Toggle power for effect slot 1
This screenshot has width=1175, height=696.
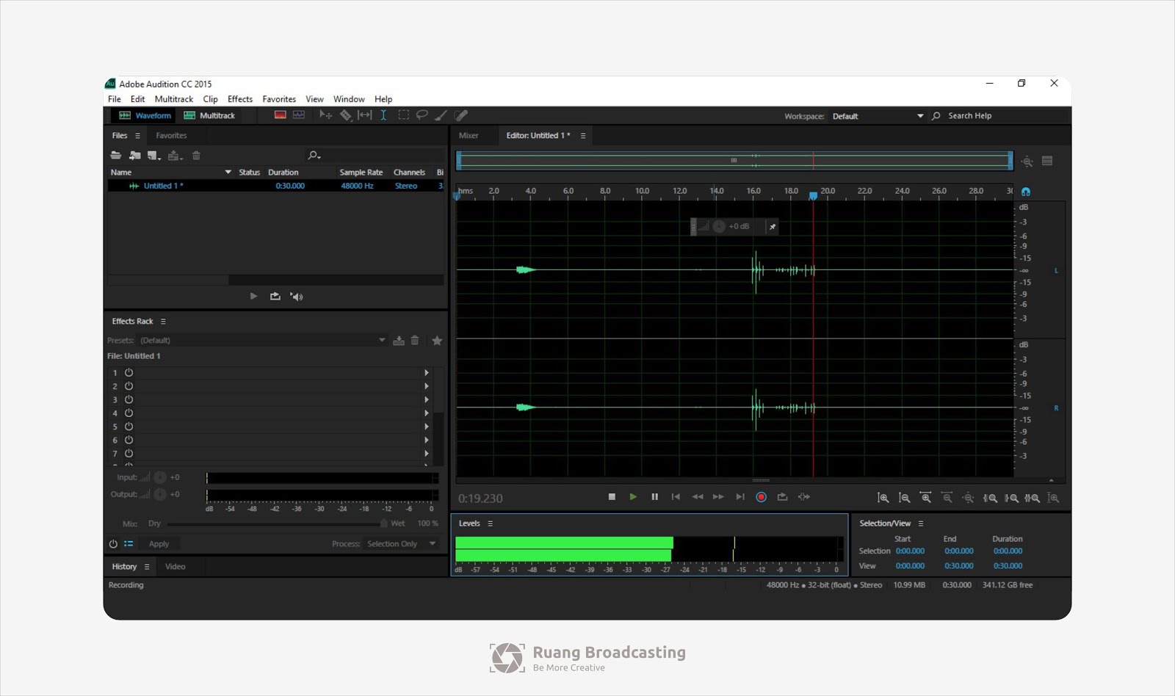[x=129, y=372]
